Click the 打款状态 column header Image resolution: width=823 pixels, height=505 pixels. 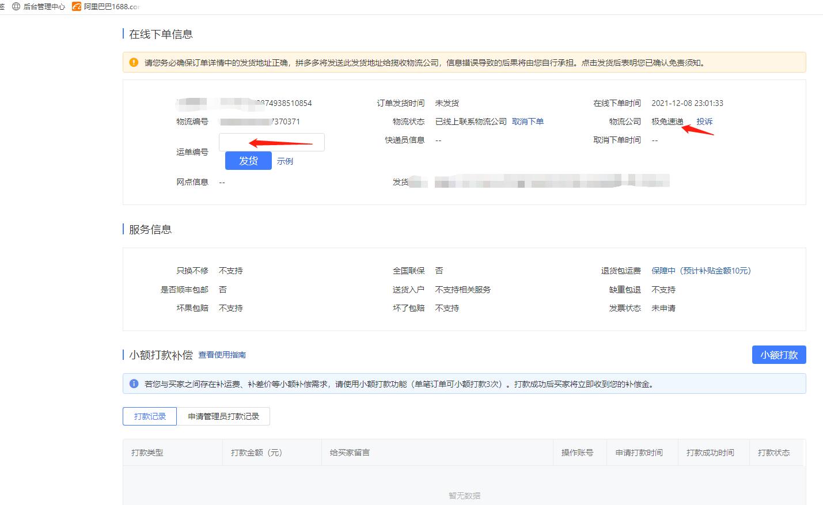pyautogui.click(x=775, y=453)
